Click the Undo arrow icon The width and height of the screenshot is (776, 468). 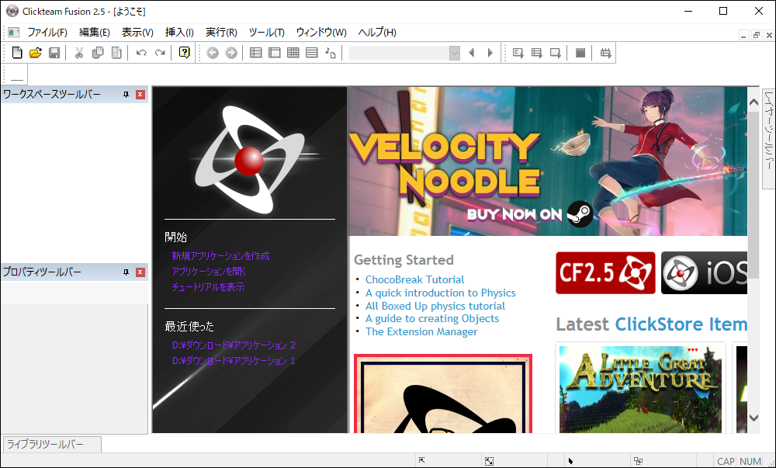pyautogui.click(x=141, y=53)
